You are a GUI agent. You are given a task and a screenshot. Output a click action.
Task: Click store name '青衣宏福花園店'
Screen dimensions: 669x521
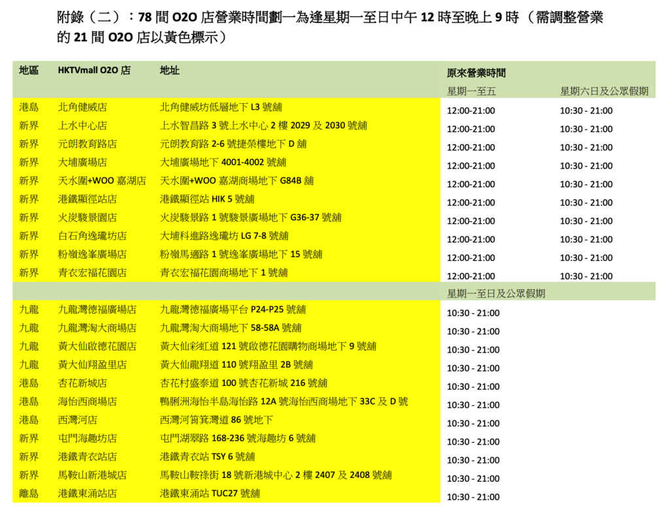pyautogui.click(x=92, y=272)
